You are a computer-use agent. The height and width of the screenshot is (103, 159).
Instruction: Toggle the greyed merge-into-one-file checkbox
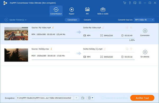pyautogui.click(x=103, y=98)
